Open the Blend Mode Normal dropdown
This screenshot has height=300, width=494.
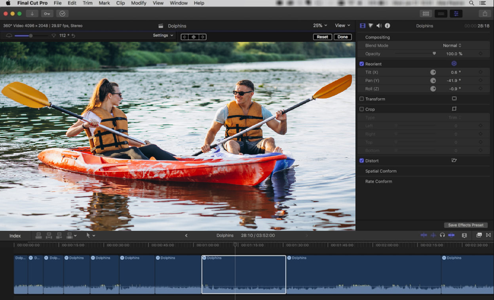point(452,45)
